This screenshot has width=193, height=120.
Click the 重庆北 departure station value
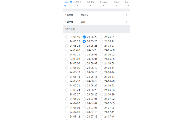point(84,15)
